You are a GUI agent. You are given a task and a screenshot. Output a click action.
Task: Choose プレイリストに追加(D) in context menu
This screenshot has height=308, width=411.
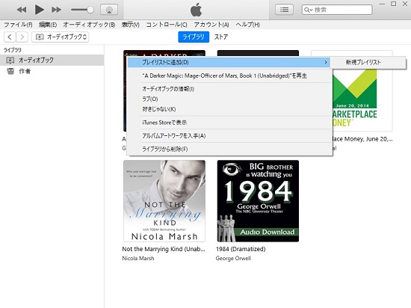(229, 62)
